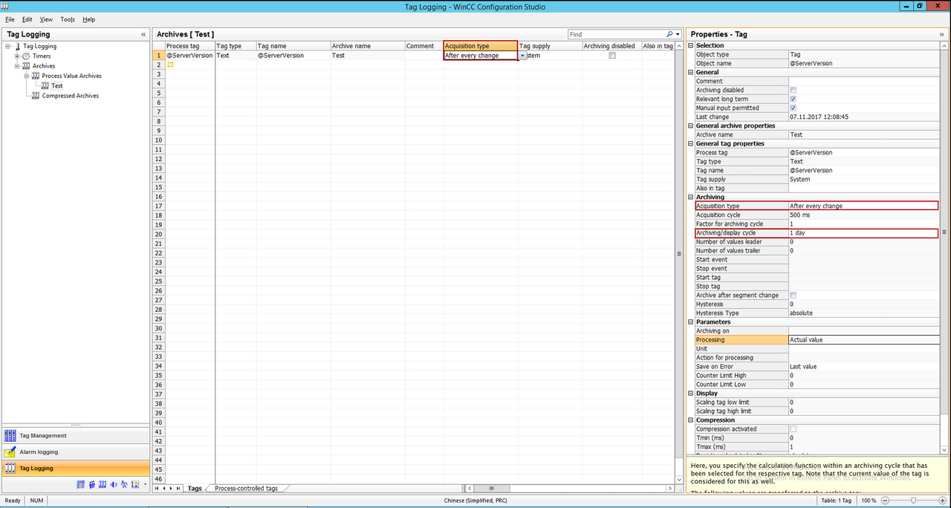Screen dimensions: 951x508
Task: Select the Tag Logging navigation bar entry
Action: pos(74,469)
